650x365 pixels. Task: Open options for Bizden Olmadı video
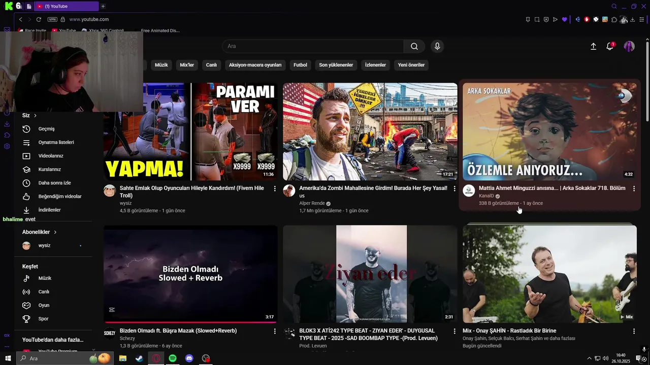(275, 331)
